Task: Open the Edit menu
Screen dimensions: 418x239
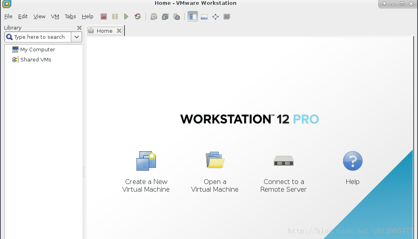Action: pyautogui.click(x=23, y=17)
